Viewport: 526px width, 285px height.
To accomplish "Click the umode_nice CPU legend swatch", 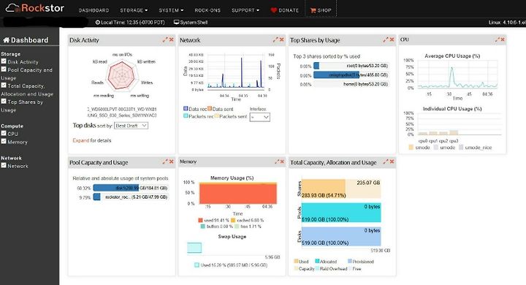I will 461,147.
